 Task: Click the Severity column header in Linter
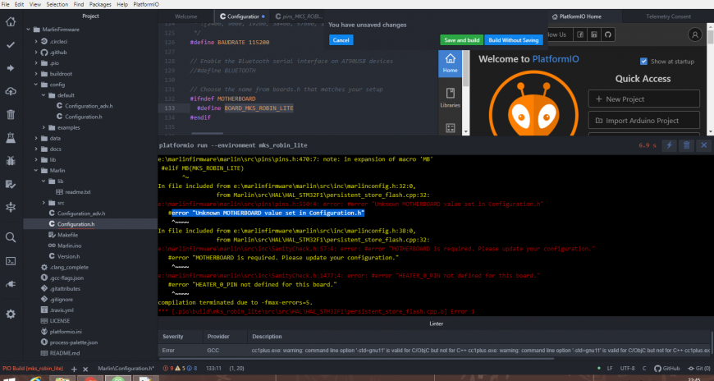[x=172, y=337]
